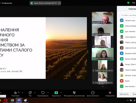Click network icon in system tray
Viewport: 136px width, 103px height.
point(134,100)
